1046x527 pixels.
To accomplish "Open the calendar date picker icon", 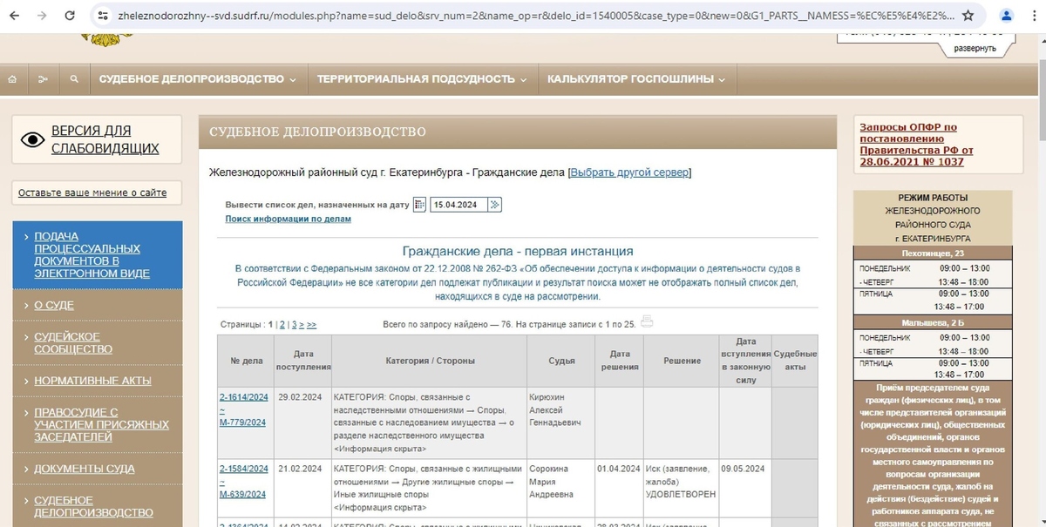I will (419, 205).
